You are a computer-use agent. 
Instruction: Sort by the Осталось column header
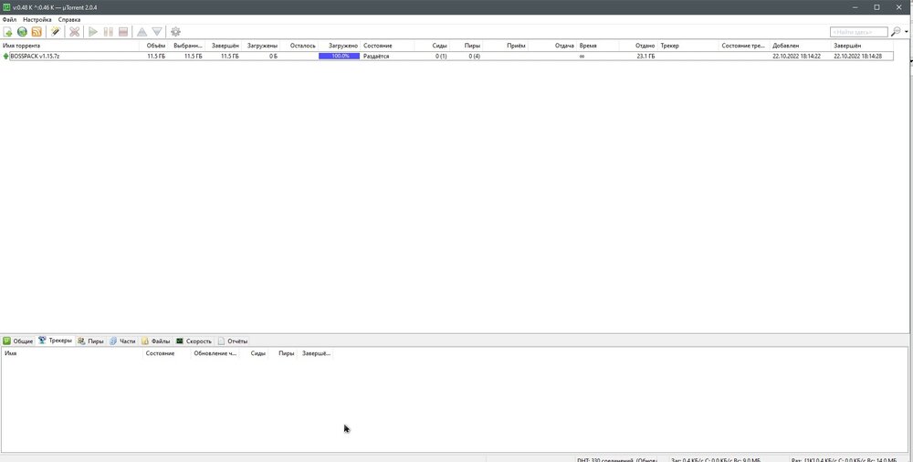[x=299, y=46]
